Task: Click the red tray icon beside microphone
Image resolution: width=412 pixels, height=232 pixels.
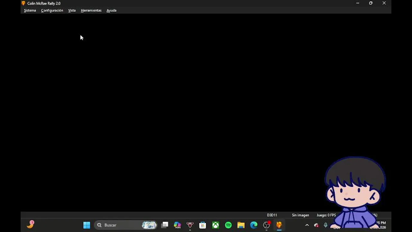Action: pyautogui.click(x=316, y=225)
